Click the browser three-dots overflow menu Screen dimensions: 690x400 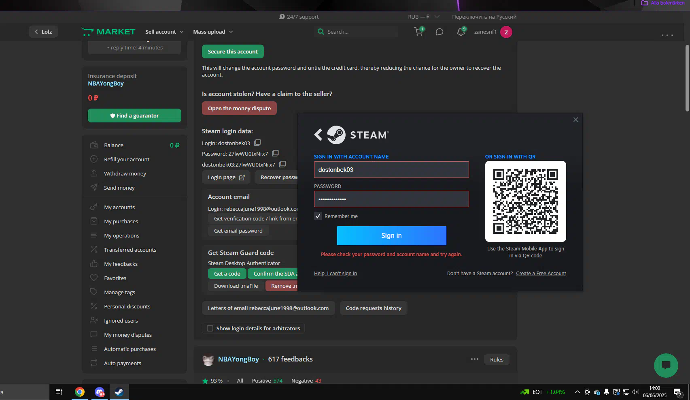tap(667, 35)
